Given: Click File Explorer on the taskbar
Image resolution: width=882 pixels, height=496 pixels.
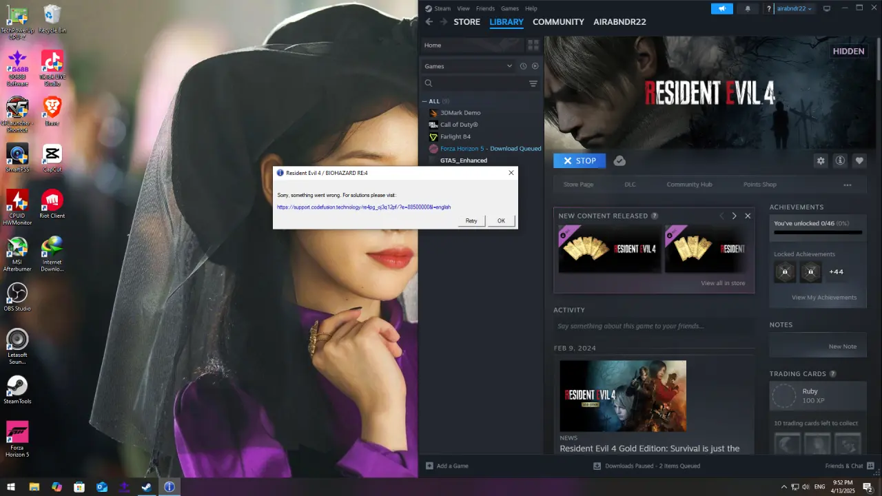Looking at the screenshot, I should pyautogui.click(x=34, y=486).
